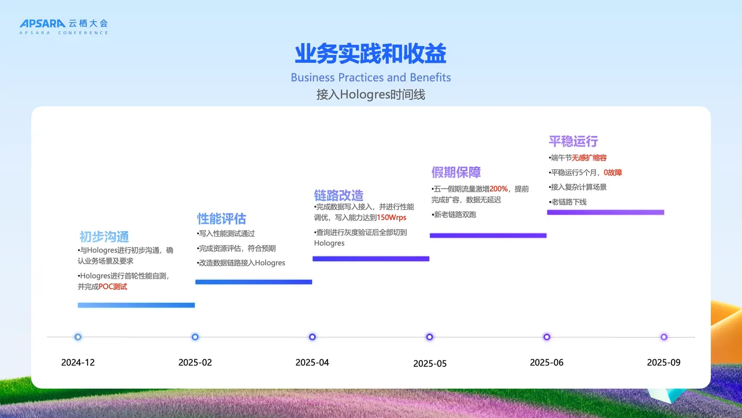Click the date label 2025-04

(x=312, y=363)
